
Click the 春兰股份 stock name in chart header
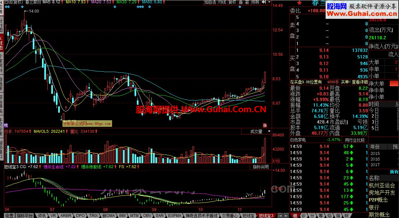tap(33, 2)
